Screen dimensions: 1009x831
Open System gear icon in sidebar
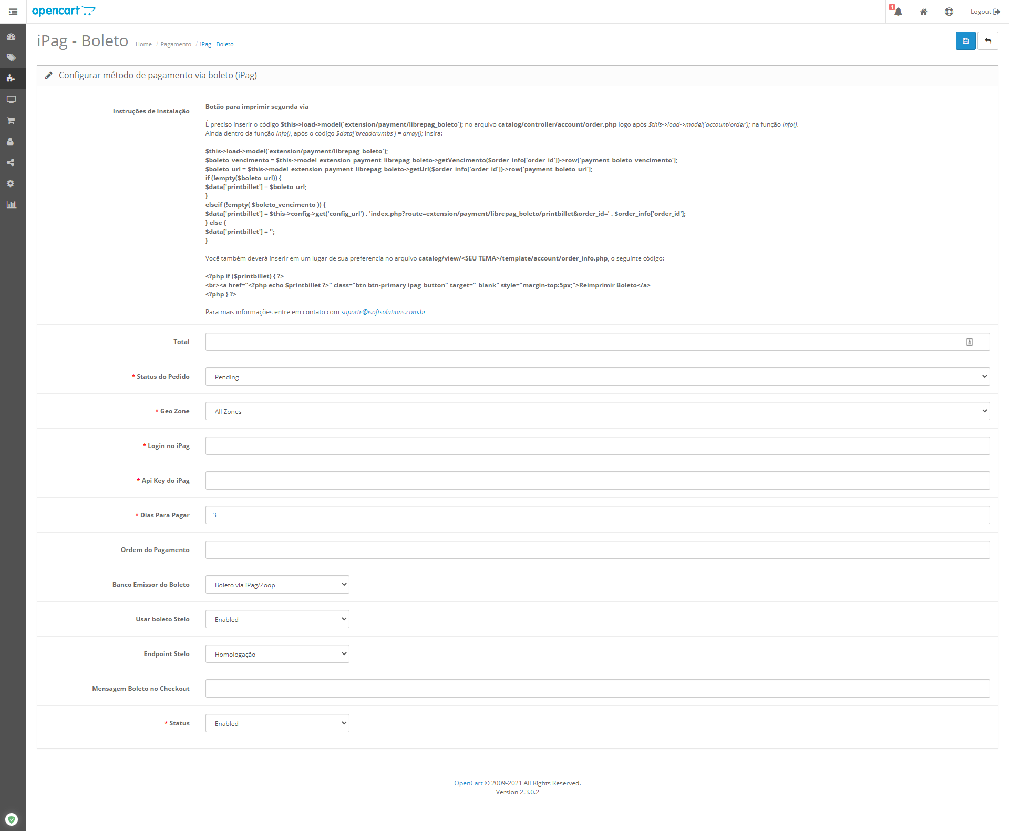[11, 184]
